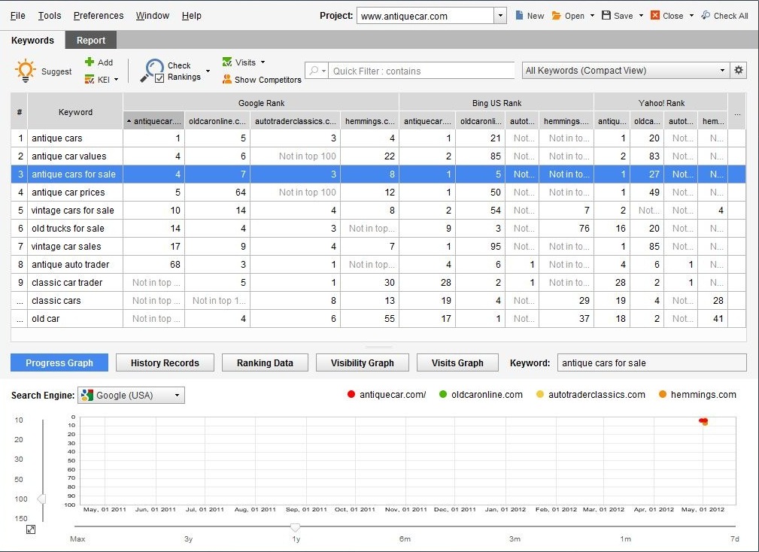The height and width of the screenshot is (552, 759).
Task: Toggle oldcaronline.com green legend dot
Action: tap(443, 394)
